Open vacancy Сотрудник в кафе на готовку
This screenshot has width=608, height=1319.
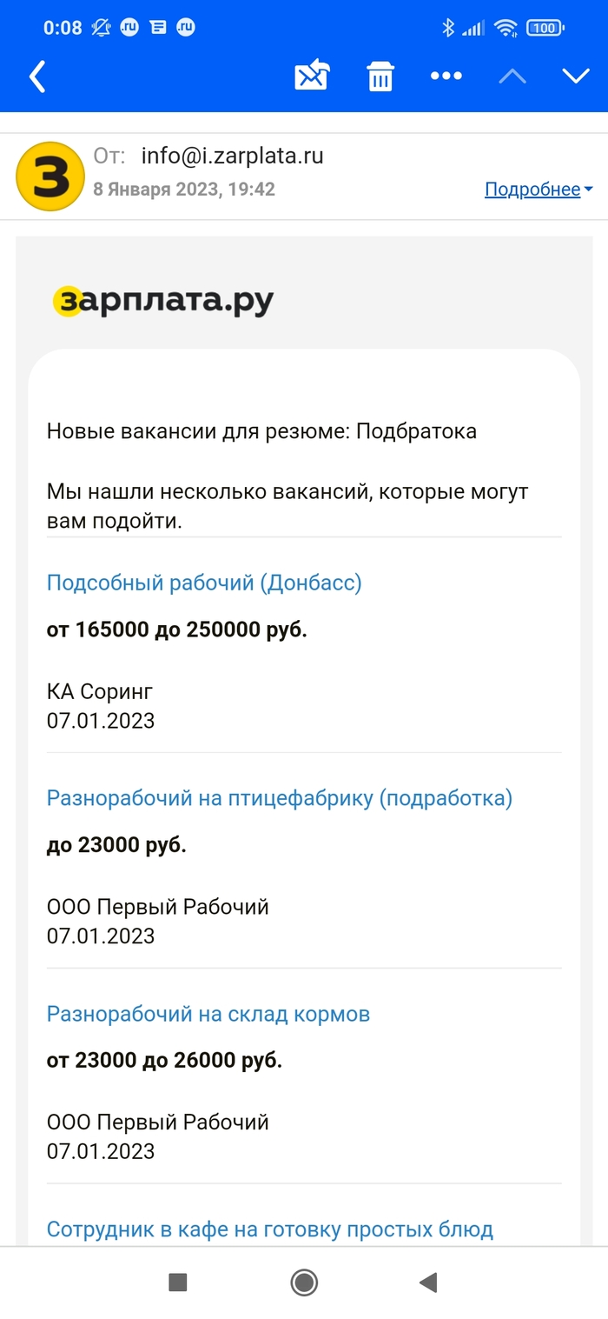click(270, 1229)
